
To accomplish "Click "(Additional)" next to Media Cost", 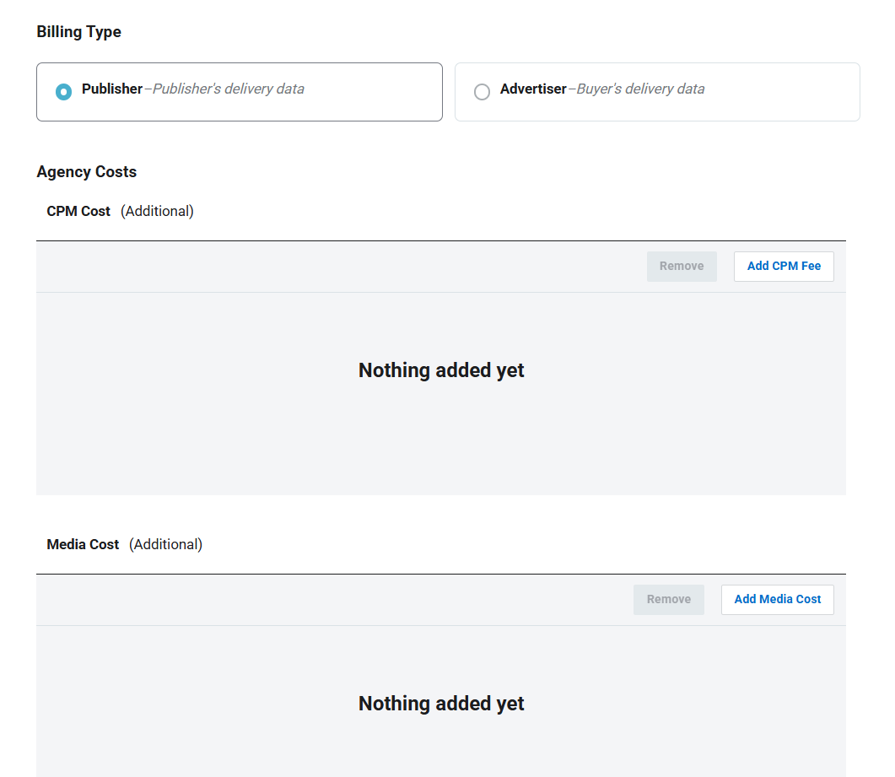I will pos(165,544).
